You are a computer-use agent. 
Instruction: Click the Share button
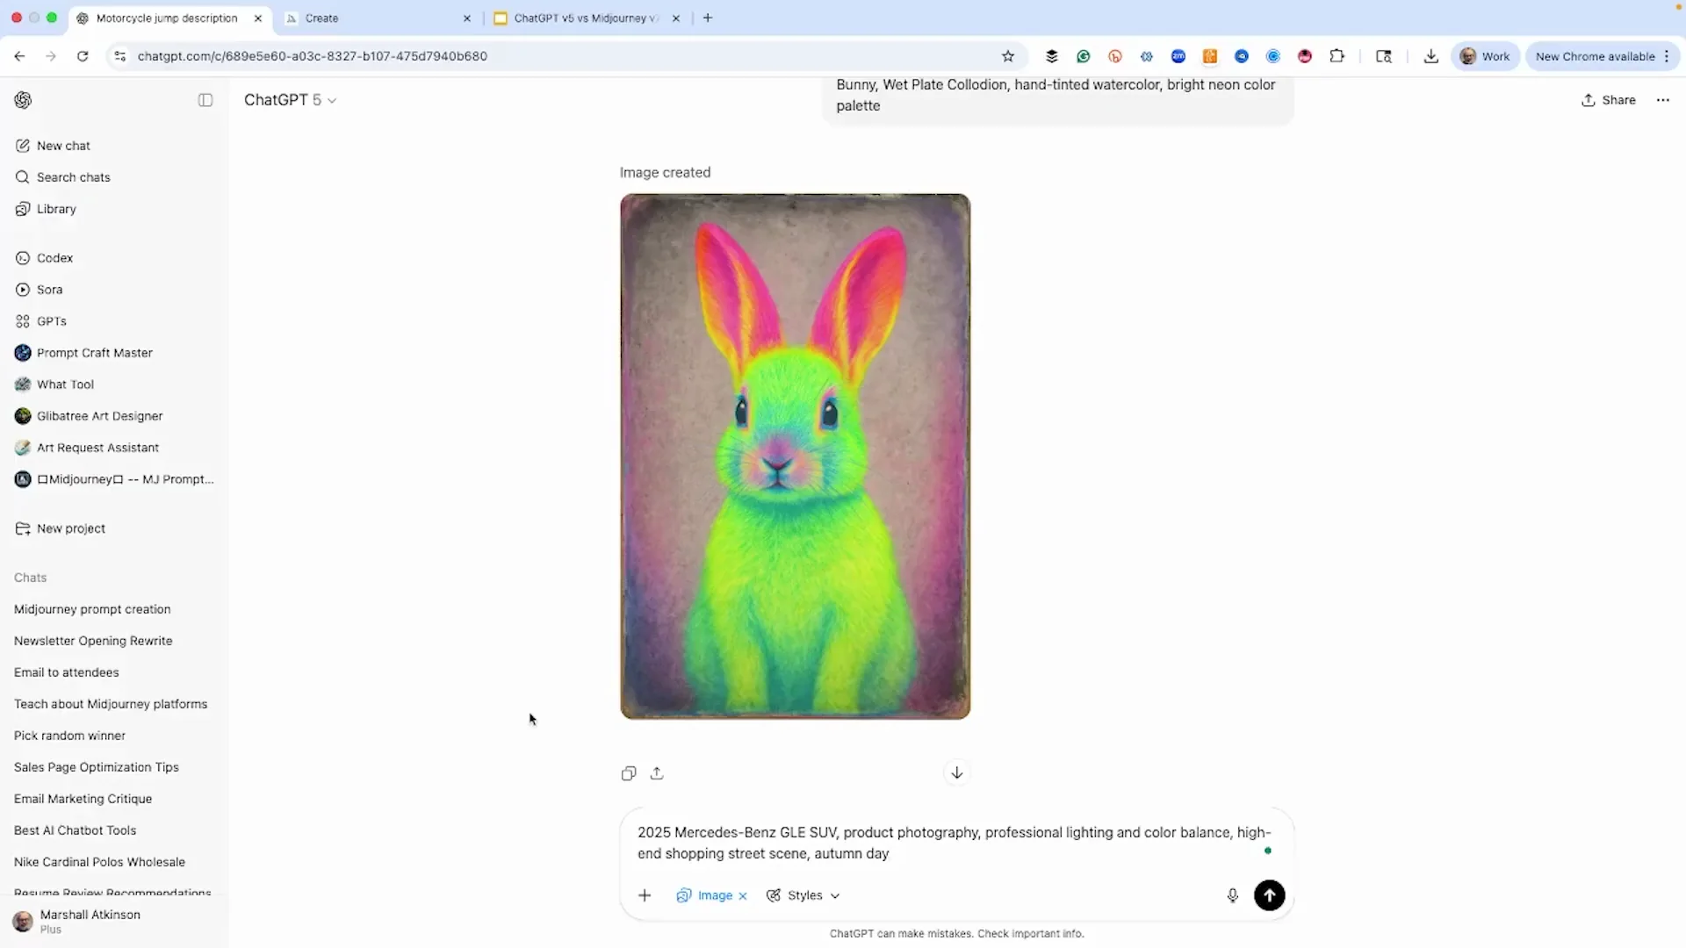(1608, 100)
